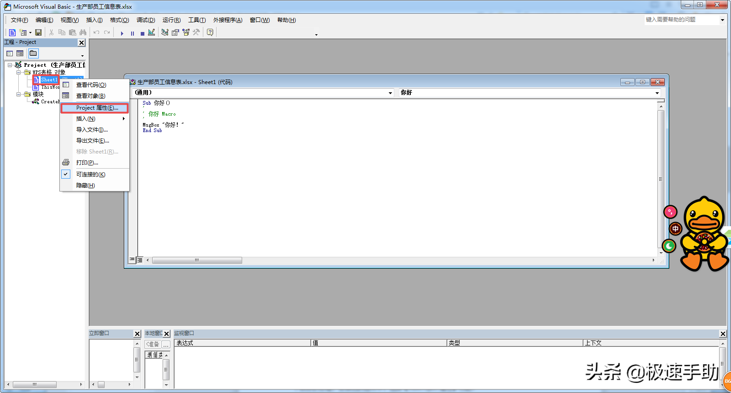Viewport: 731px width, 393px height.
Task: Choose 隐藏(H) in the context menu
Action: [x=95, y=186]
